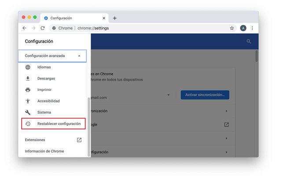Click the settings search magnifier icon
Screen dimensions: 283x178
[x=249, y=41]
